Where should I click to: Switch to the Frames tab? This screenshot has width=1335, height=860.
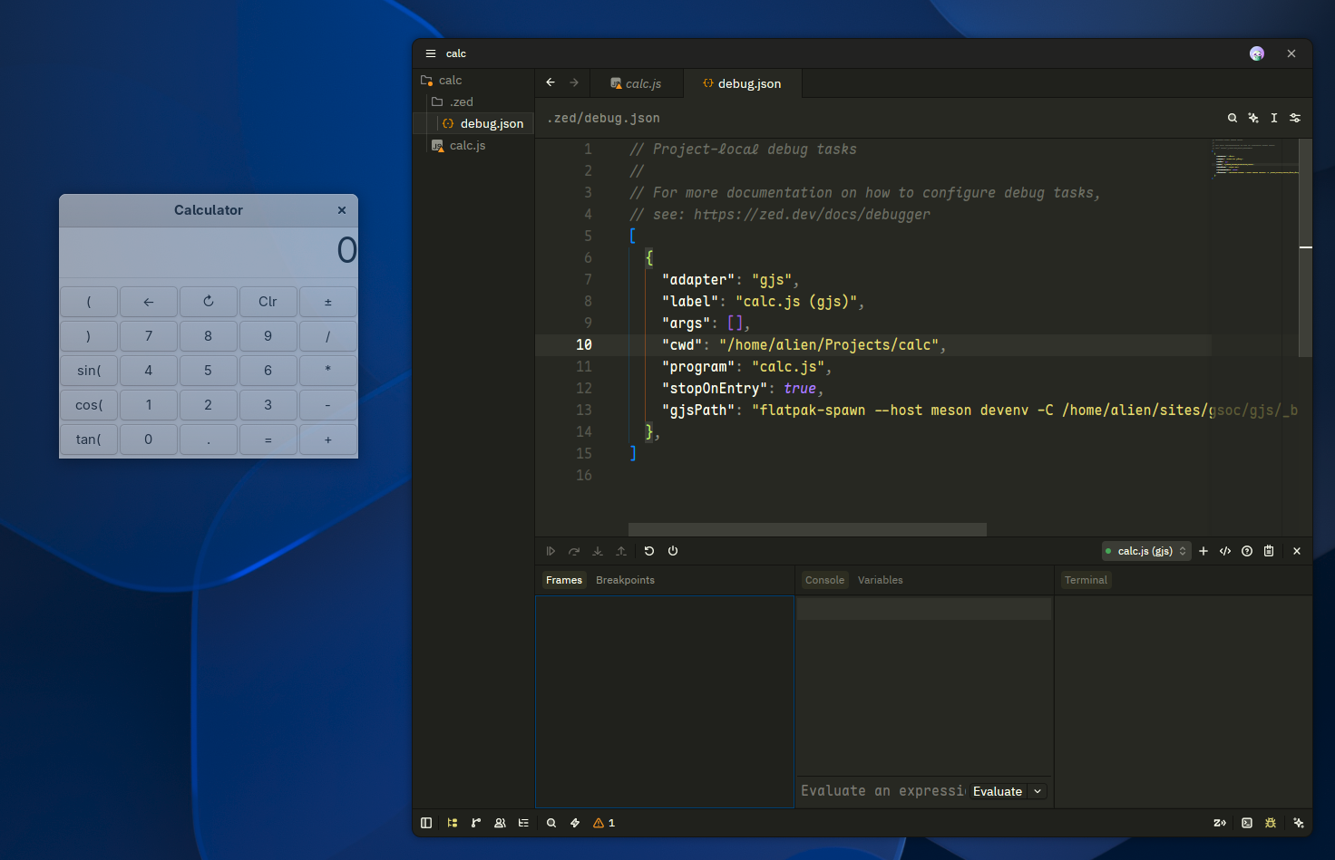(564, 580)
